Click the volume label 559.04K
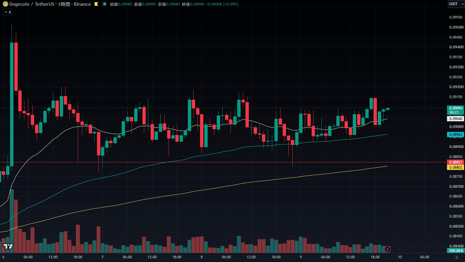The image size is (465, 262). (x=456, y=251)
